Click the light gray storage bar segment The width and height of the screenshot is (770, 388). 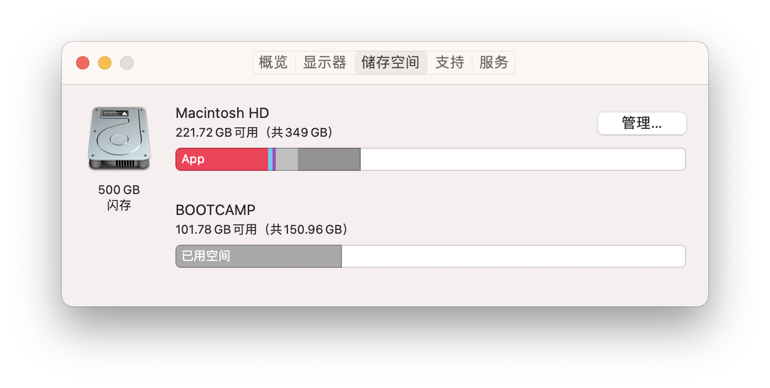pos(287,159)
